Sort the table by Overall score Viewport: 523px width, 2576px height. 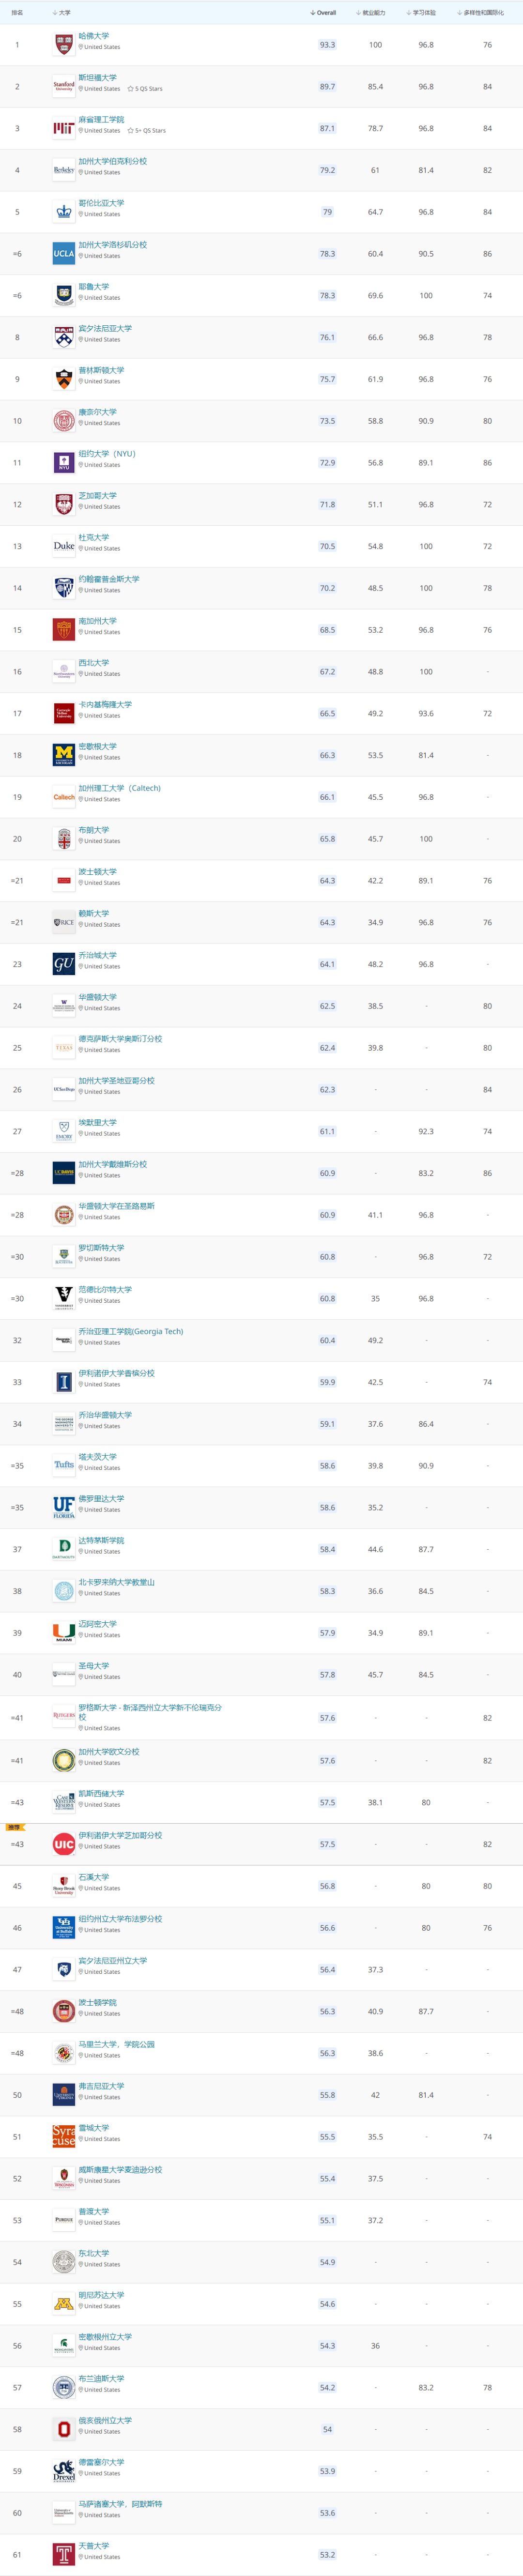pos(323,13)
